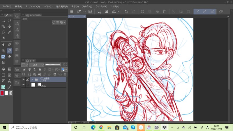Image resolution: width=233 pixels, height=131 pixels.
Task: Select the Balloon tool
Action: 3,87
